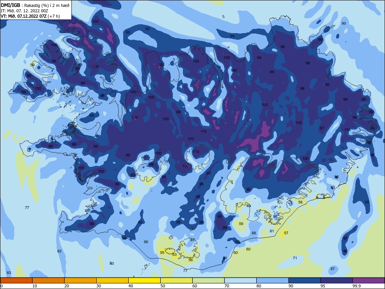385x289 pixels.
Task: Click the legend label '10' on the color bar
Action: 35,286
